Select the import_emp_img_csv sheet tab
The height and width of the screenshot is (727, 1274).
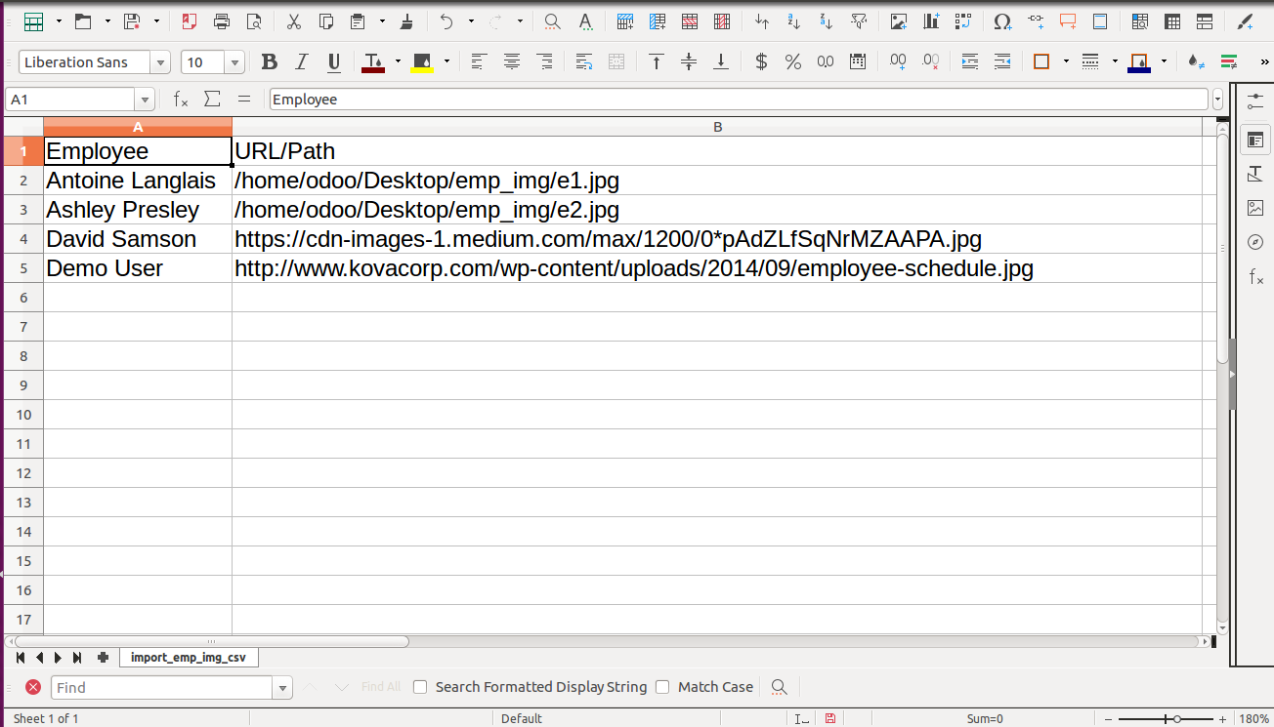189,658
